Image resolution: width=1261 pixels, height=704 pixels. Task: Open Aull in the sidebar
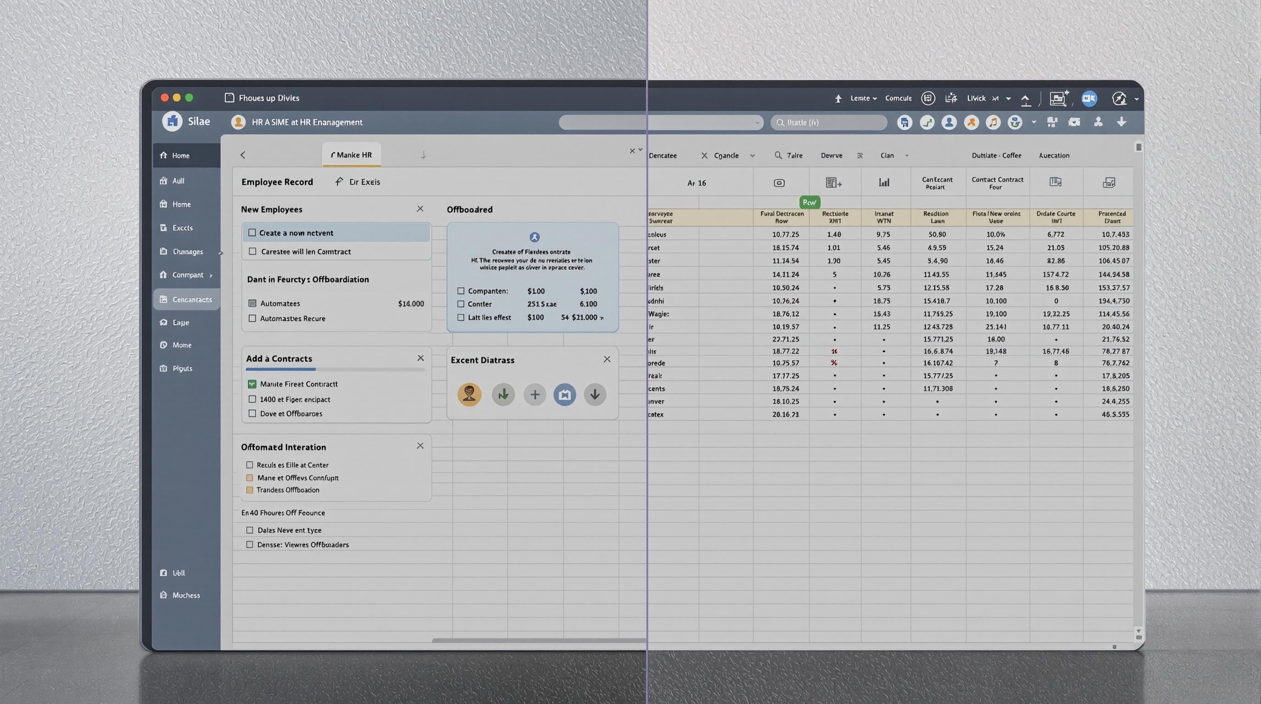pyautogui.click(x=172, y=181)
